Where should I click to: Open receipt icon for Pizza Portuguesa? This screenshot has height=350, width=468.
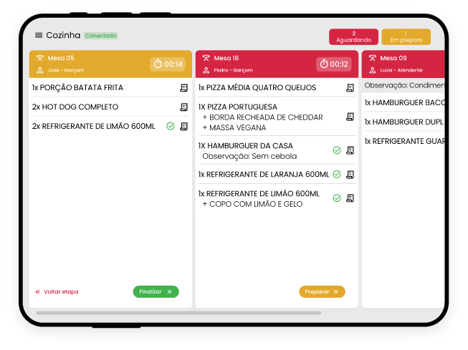coord(350,117)
